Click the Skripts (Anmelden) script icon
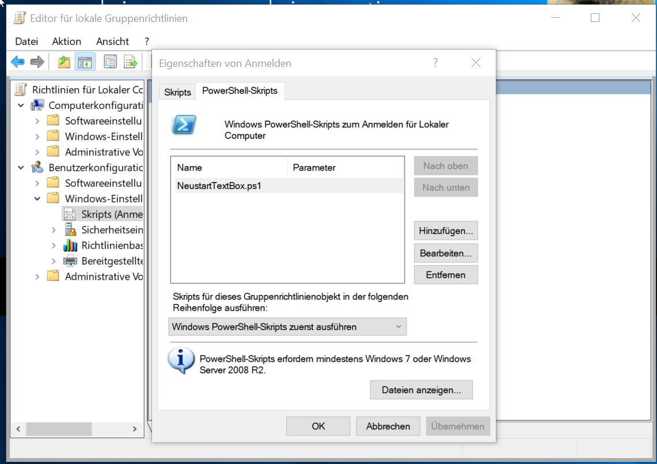This screenshot has height=464, width=657. pyautogui.click(x=70, y=214)
